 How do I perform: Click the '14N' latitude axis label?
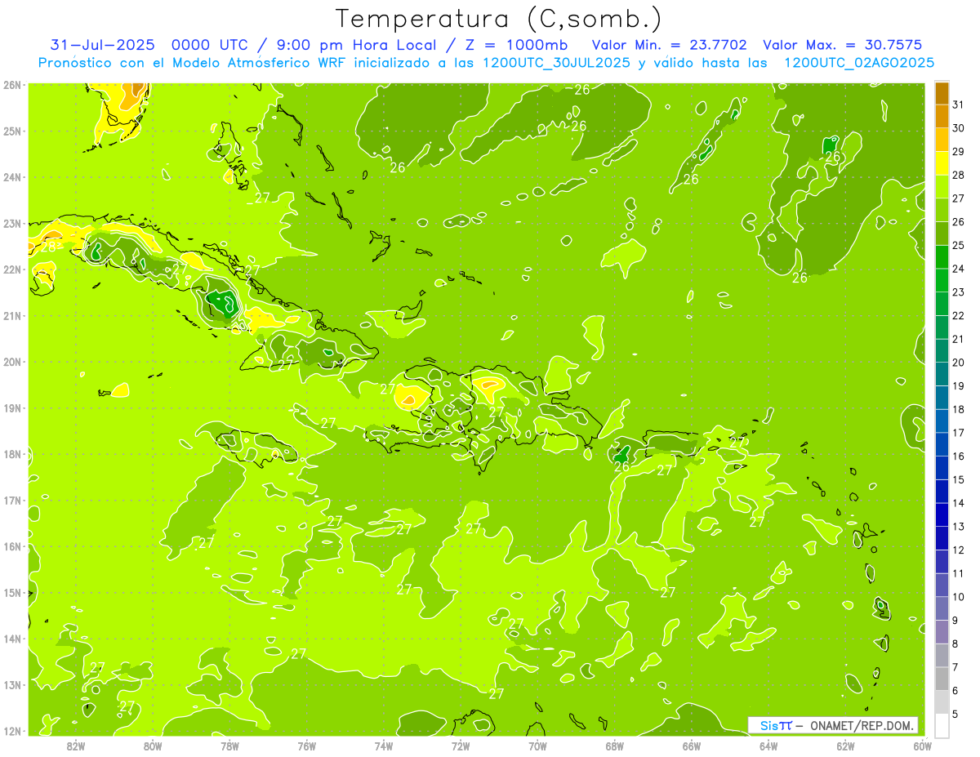11,639
